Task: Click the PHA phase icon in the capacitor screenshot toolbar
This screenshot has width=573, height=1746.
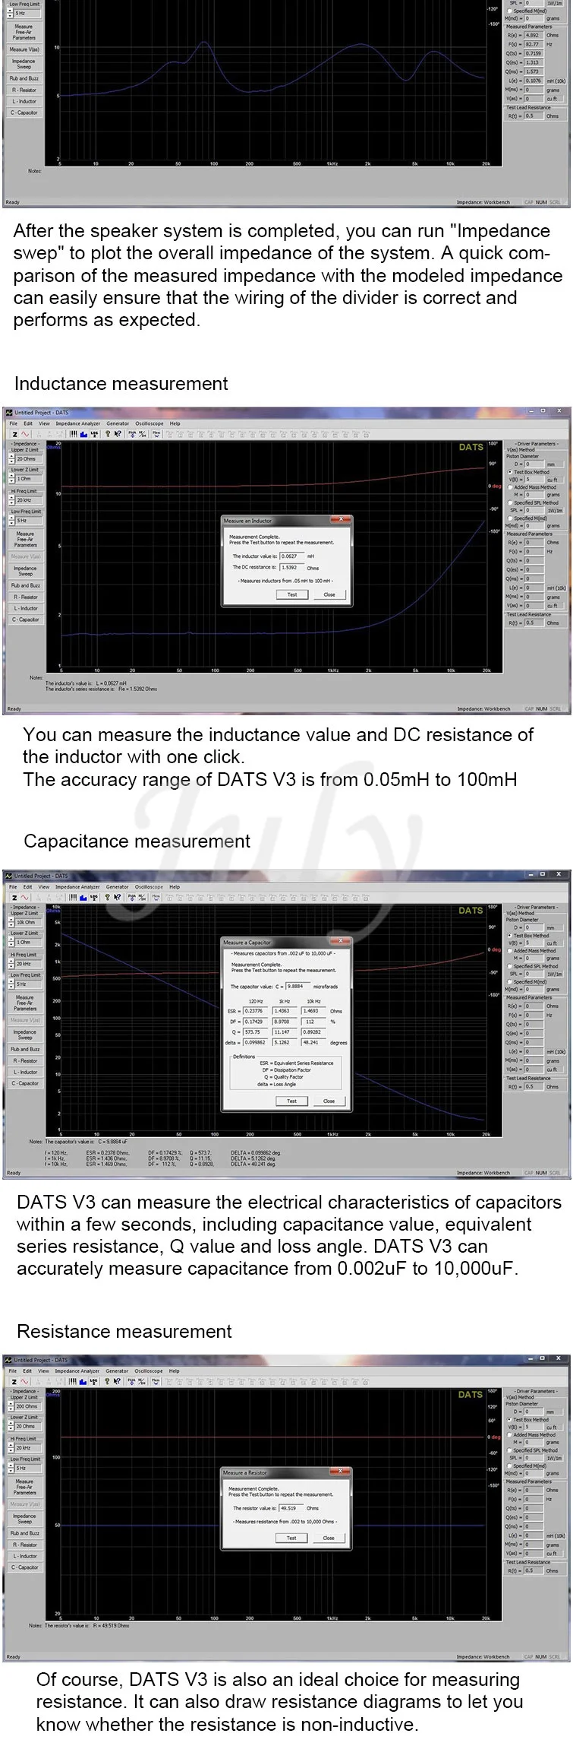Action: click(132, 897)
